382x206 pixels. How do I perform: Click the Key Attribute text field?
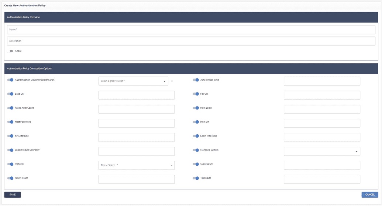pyautogui.click(x=137, y=137)
